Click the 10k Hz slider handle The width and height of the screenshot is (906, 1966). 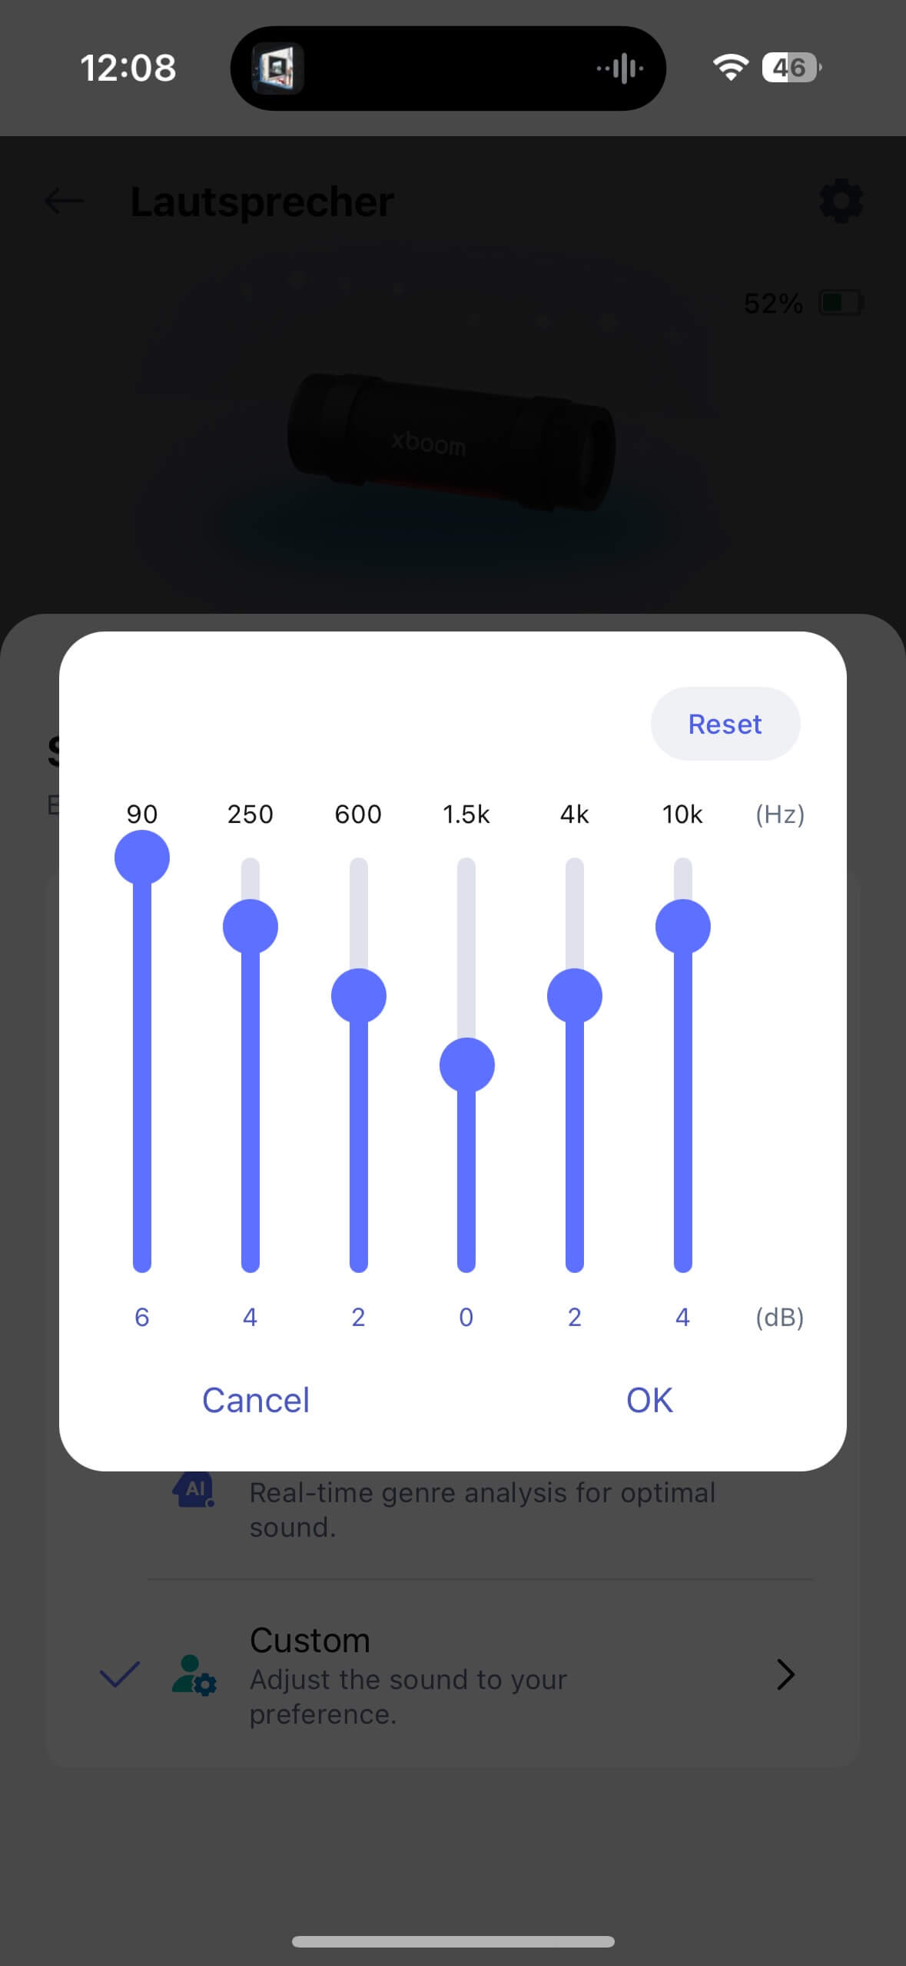pyautogui.click(x=682, y=927)
